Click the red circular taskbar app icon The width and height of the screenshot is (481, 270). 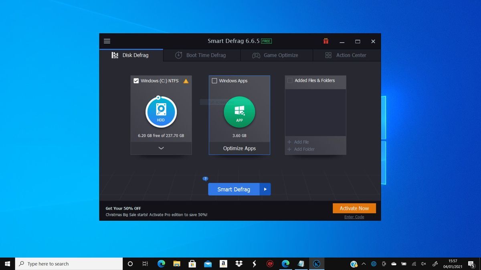pyautogui.click(x=270, y=264)
